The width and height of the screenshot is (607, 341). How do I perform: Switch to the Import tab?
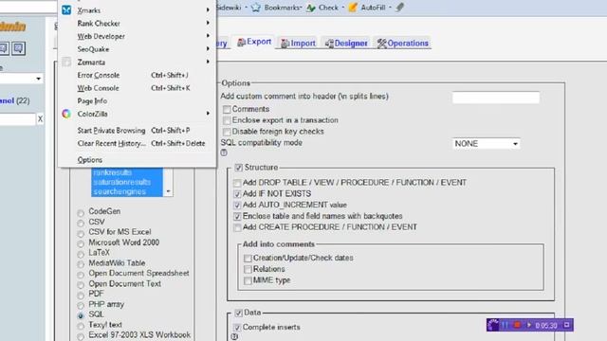tap(298, 44)
